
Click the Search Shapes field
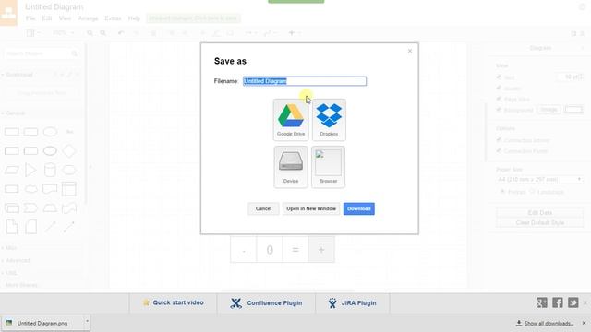tap(42, 53)
